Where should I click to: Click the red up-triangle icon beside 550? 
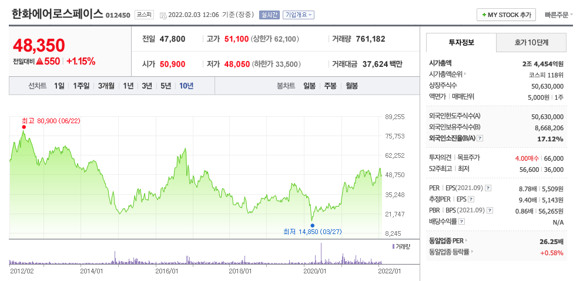40,61
